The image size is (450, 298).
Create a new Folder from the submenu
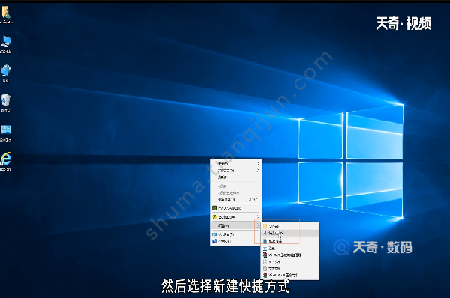[x=290, y=226]
